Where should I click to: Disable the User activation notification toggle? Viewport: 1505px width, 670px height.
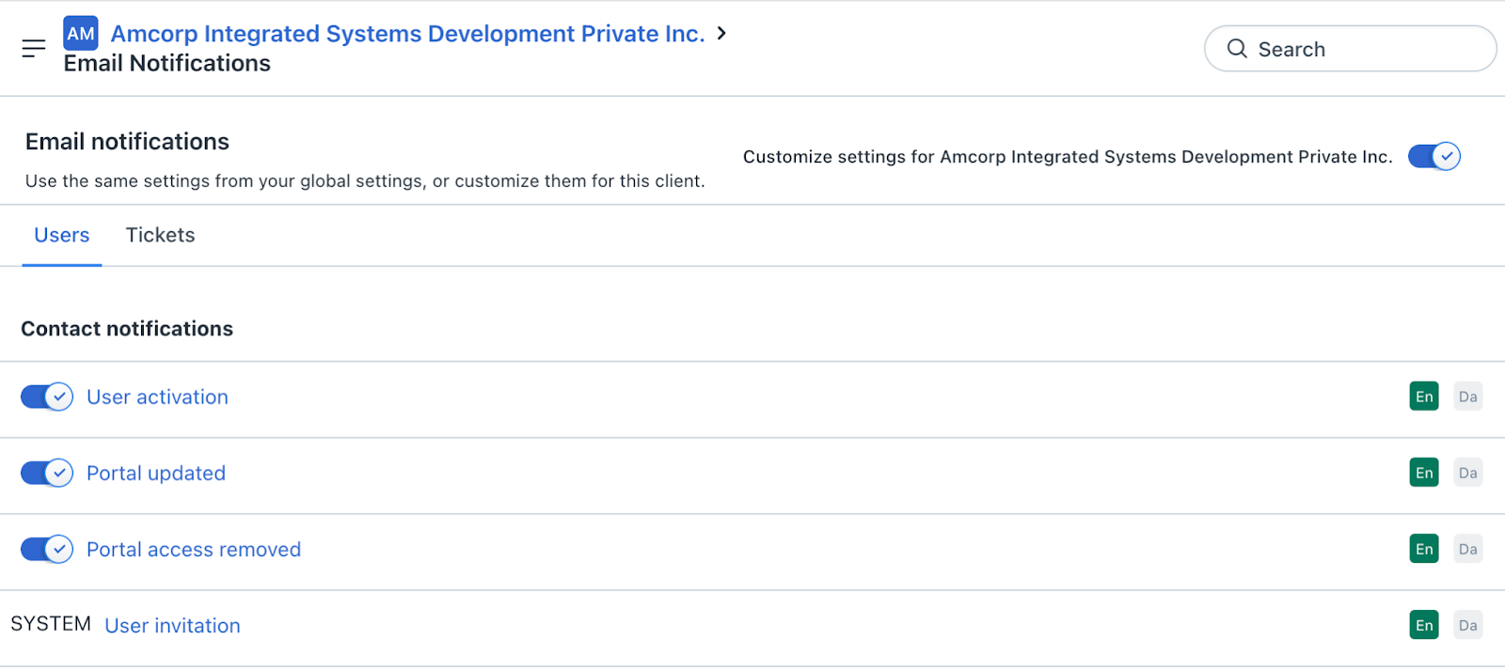point(47,397)
